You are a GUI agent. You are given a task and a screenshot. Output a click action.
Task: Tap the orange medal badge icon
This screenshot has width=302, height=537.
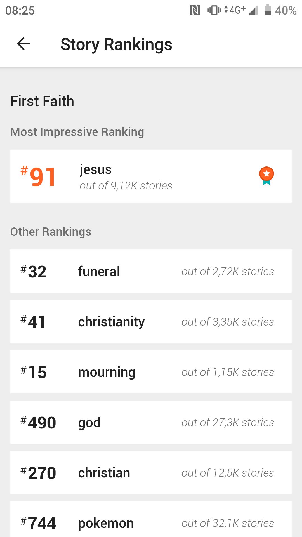point(266,176)
